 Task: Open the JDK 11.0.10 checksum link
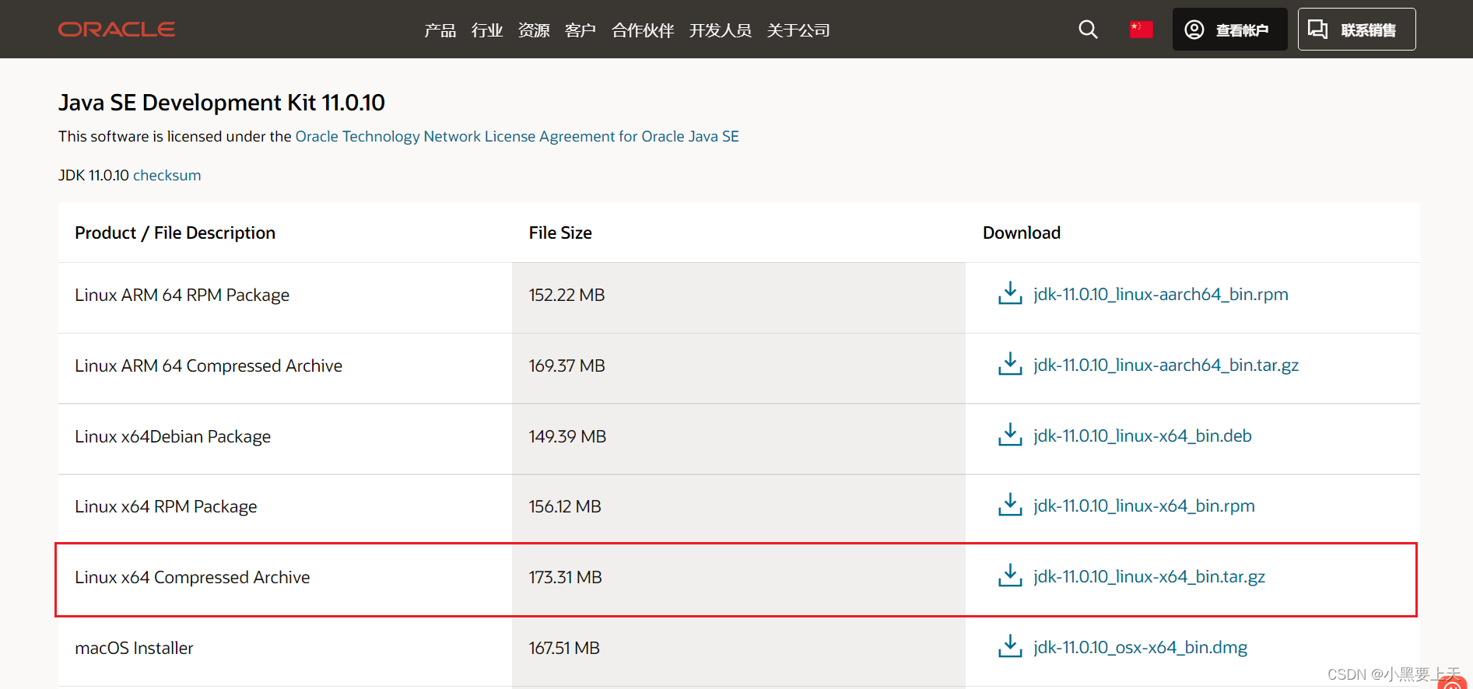pyautogui.click(x=167, y=176)
